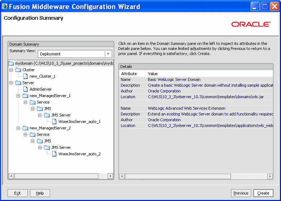This screenshot has height=201, width=281.
Task: Click the WseeJmsServer_auto_1 document icon
Action: pos(54,122)
